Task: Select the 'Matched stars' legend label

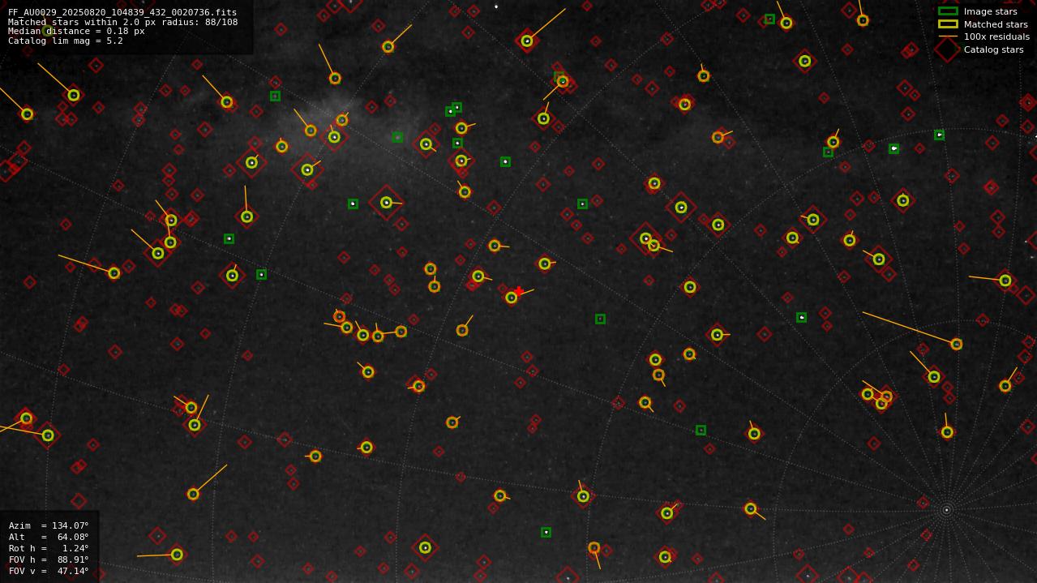Action: (x=996, y=24)
